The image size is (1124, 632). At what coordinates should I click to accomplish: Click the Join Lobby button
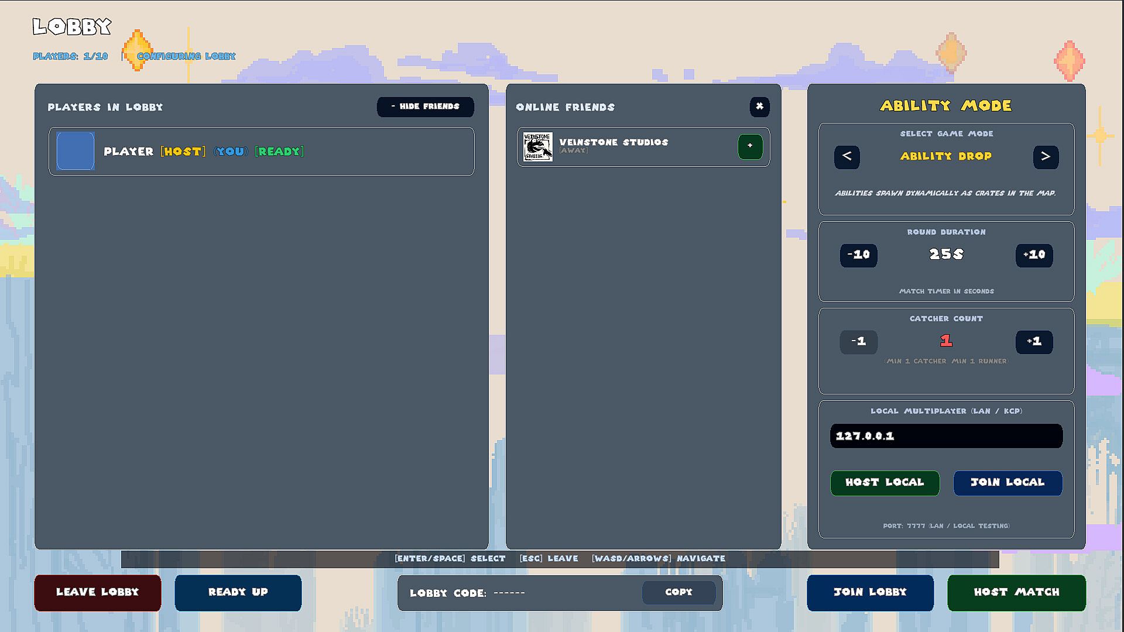pos(871,593)
